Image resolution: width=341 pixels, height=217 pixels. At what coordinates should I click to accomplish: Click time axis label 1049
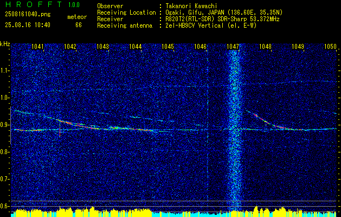[298, 46]
